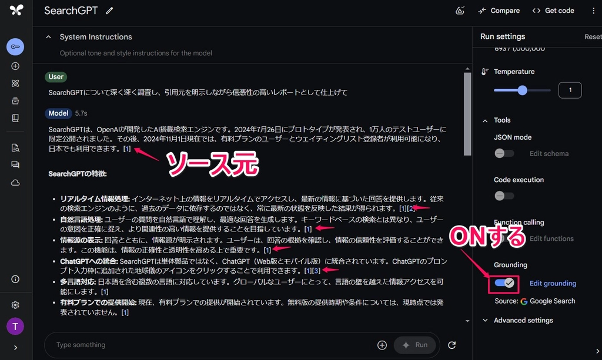Click the info circle sidebar icon
Screen dimensions: 602x360
click(x=15, y=279)
